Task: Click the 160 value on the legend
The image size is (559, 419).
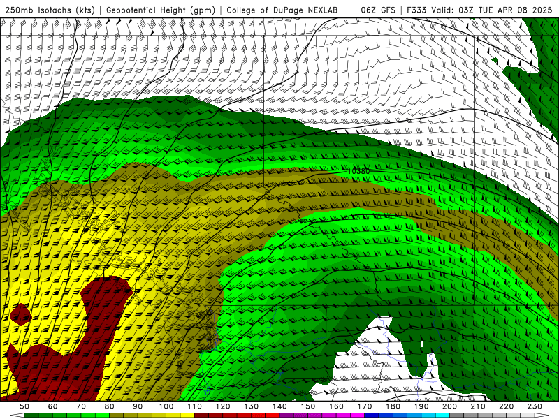Action: pos(337,406)
